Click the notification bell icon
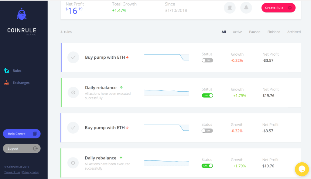Viewport: 311px width, 179px height. [246, 8]
